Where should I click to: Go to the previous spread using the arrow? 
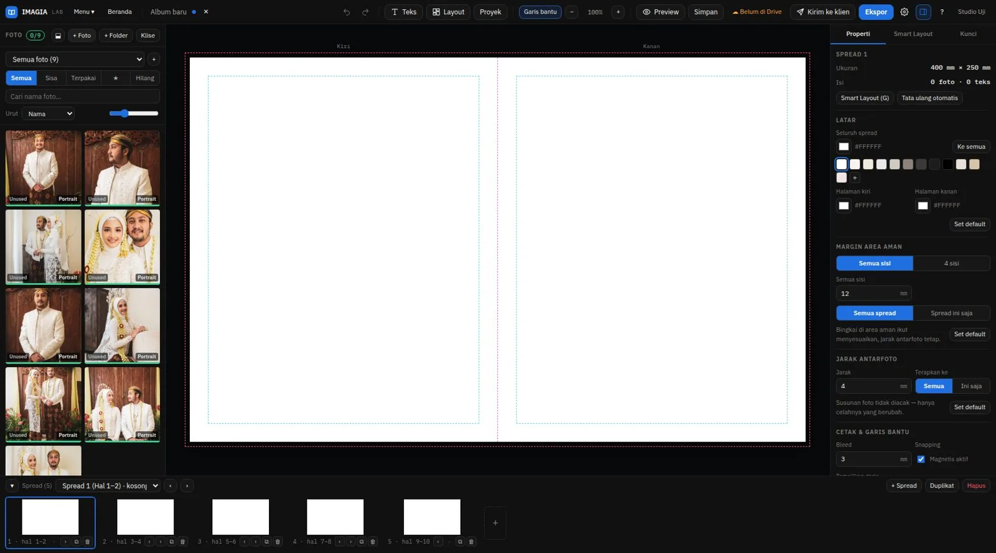pos(170,486)
